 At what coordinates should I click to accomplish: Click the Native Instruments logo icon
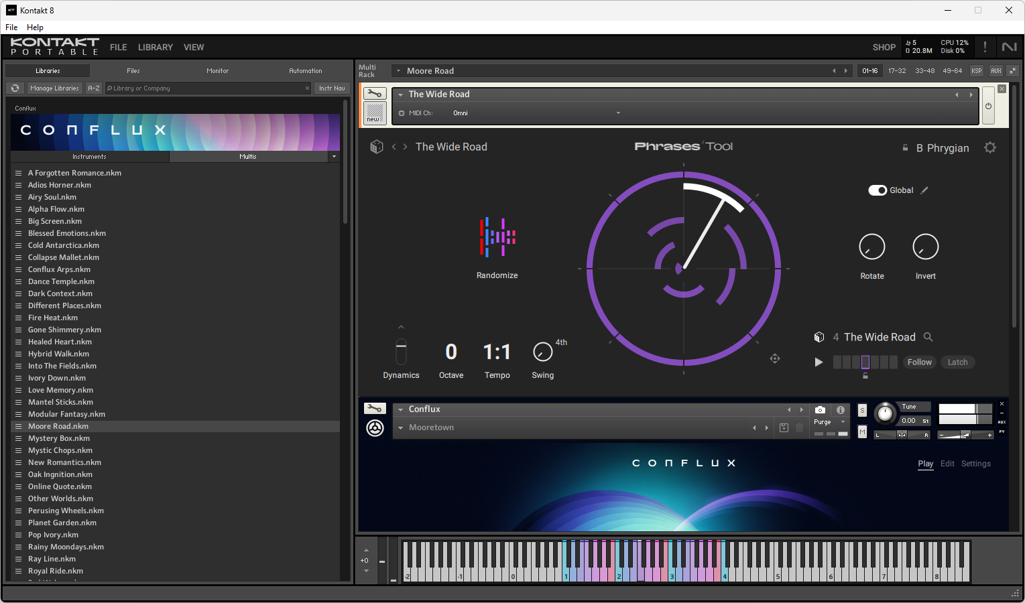[x=1009, y=47]
